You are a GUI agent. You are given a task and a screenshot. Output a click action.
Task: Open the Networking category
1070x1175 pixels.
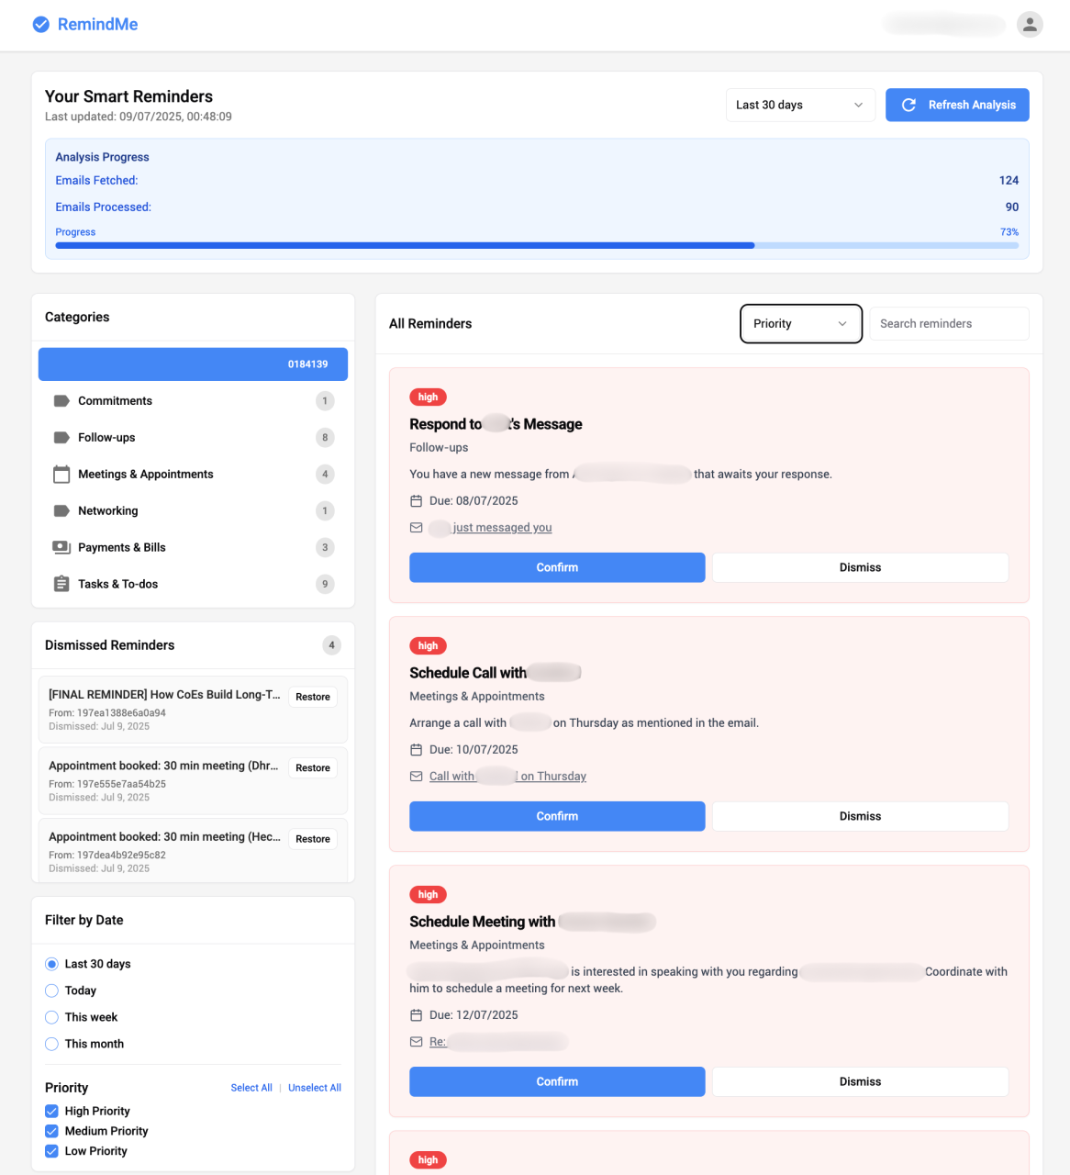[193, 511]
